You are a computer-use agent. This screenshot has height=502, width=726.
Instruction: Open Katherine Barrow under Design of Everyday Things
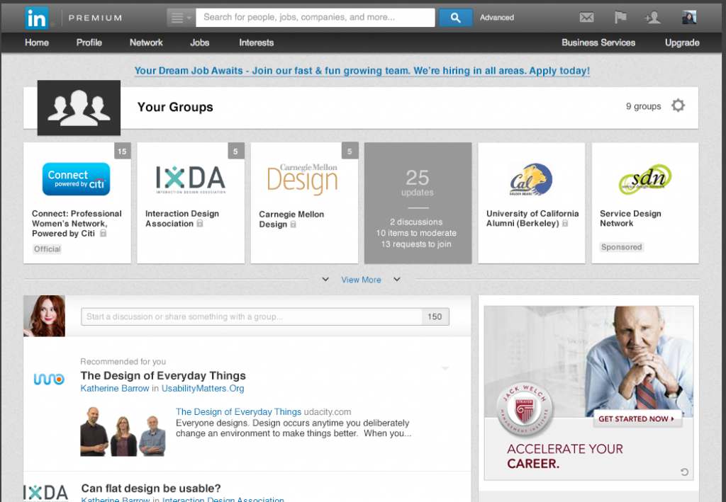pyautogui.click(x=115, y=388)
